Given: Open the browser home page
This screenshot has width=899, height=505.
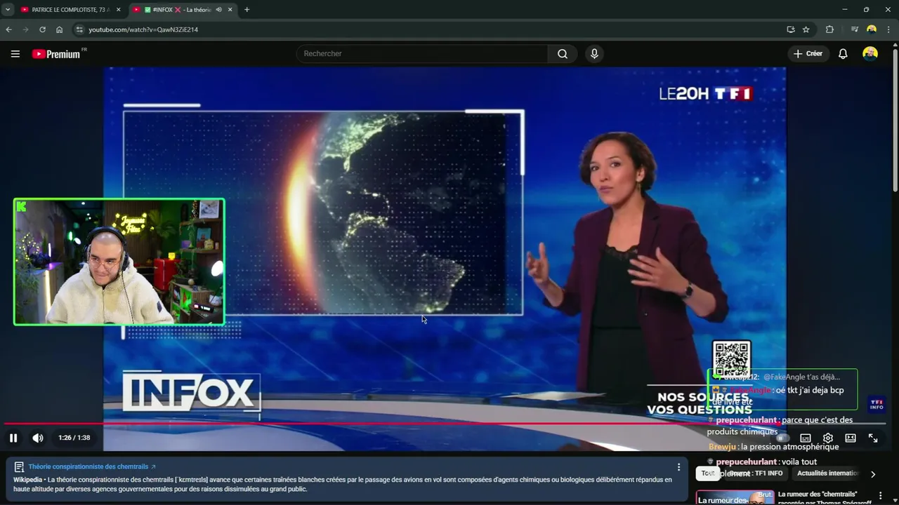Looking at the screenshot, I should point(59,29).
